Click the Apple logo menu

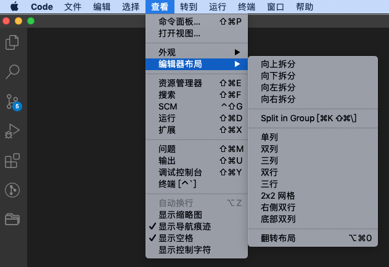point(14,7)
